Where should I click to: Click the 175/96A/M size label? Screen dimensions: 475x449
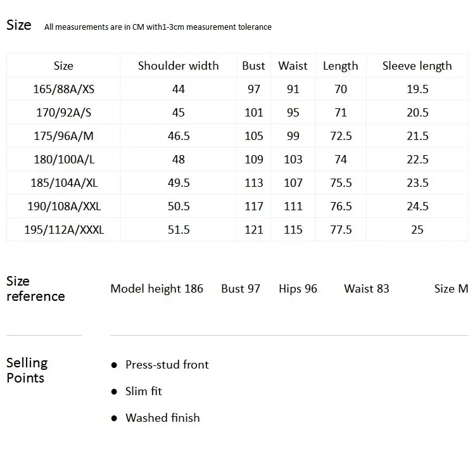(63, 136)
